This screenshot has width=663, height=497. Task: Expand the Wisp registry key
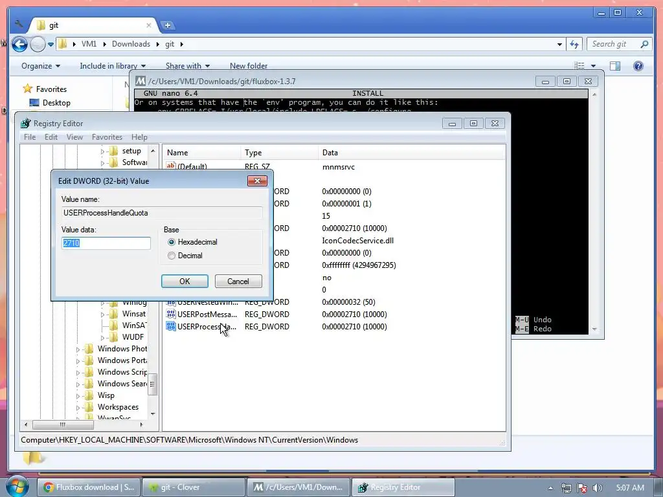[78, 396]
